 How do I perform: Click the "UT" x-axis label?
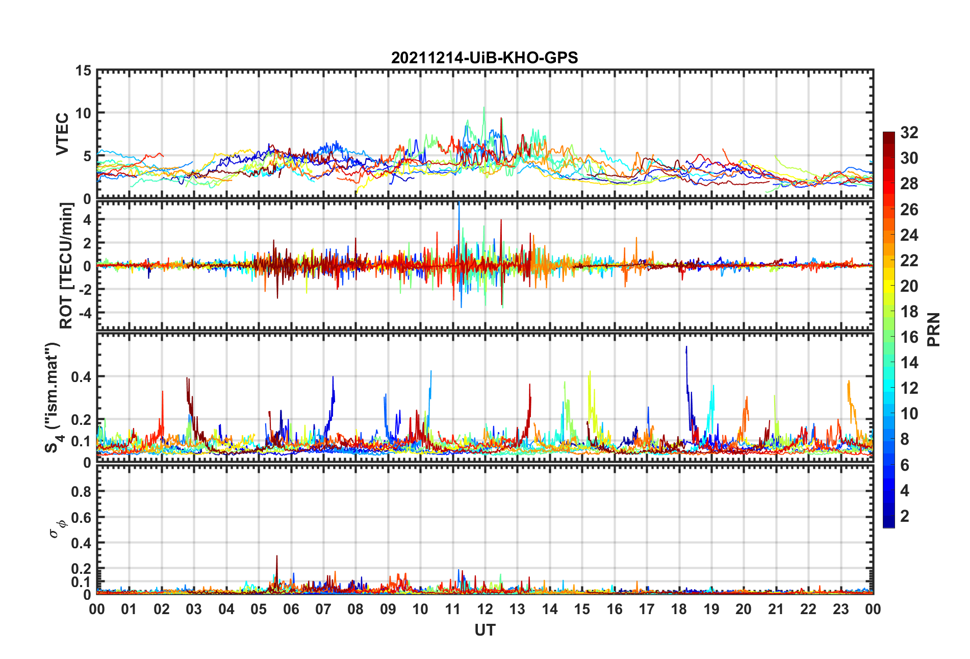pos(484,630)
